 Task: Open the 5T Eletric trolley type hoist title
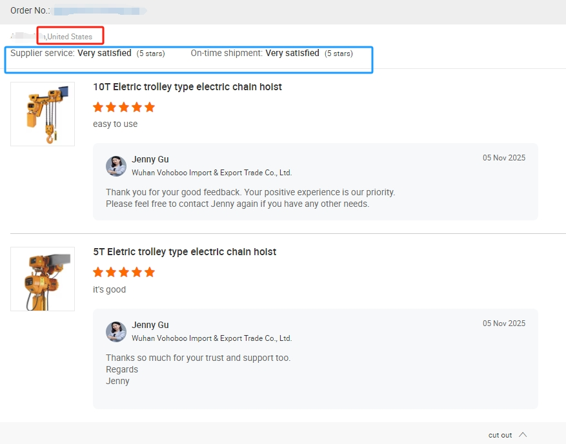click(x=185, y=252)
